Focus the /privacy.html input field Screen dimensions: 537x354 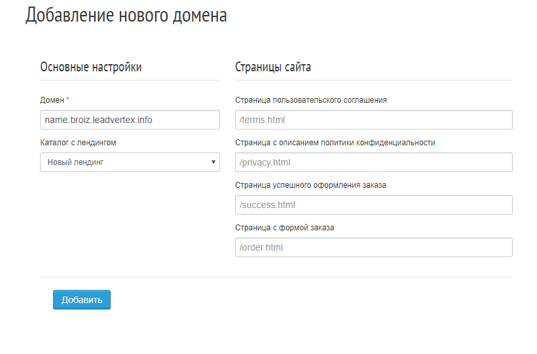point(374,162)
